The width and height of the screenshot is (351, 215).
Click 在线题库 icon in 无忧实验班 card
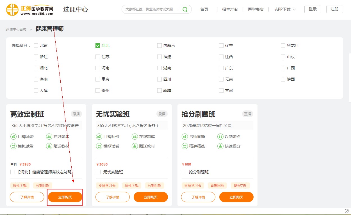point(135,137)
